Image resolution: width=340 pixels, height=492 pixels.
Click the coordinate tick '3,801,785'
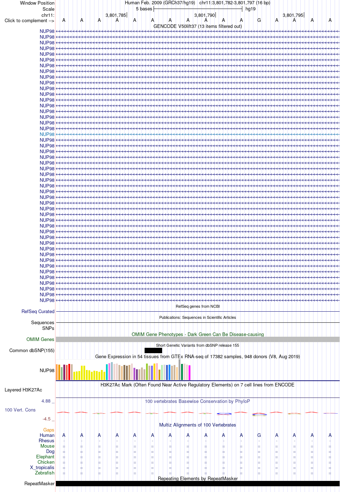[116, 15]
